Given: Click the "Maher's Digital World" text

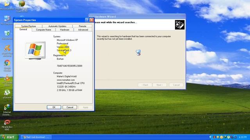Looking at the screenshot, I should [x=67, y=76].
